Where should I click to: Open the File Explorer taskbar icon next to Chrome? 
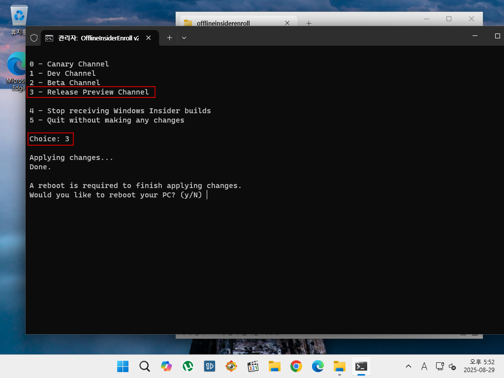275,366
